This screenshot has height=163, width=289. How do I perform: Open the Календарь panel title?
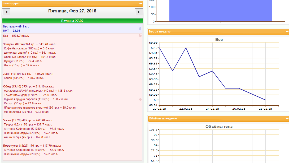point(11,3)
